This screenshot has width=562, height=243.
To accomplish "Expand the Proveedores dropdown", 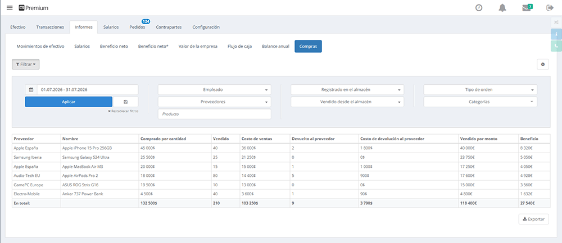I will pyautogui.click(x=214, y=102).
